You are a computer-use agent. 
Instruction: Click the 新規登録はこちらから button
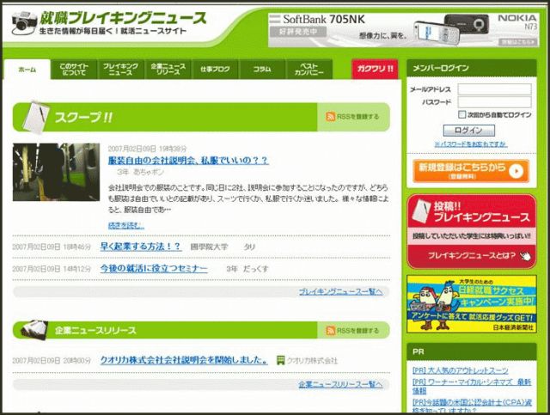471,171
